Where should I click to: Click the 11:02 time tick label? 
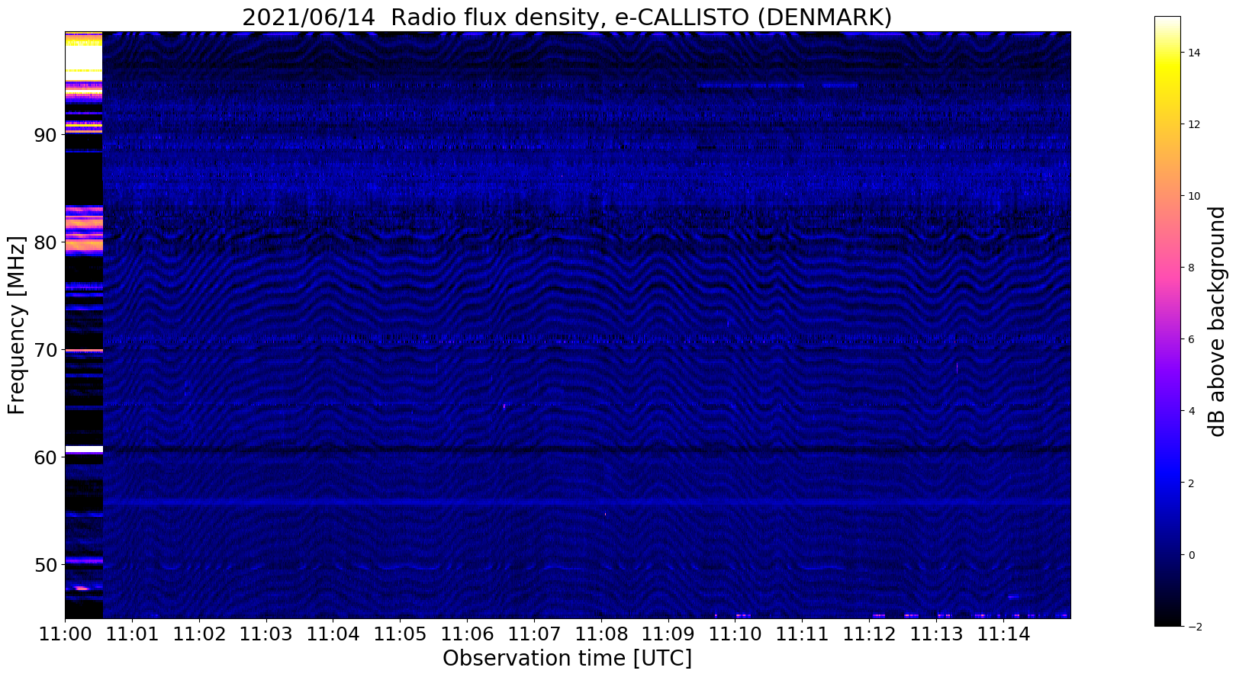pyautogui.click(x=199, y=634)
